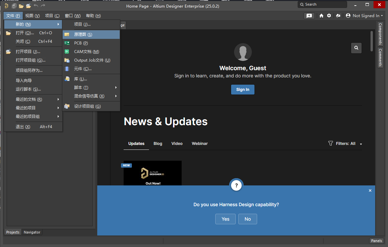Go to the Home page via house icon
Image resolution: width=388 pixels, height=247 pixels.
tap(321, 15)
